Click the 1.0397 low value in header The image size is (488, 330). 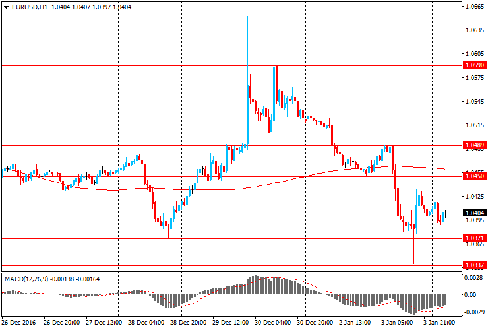click(x=100, y=7)
